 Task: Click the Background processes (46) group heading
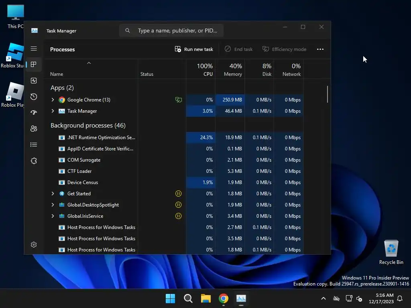click(88, 126)
